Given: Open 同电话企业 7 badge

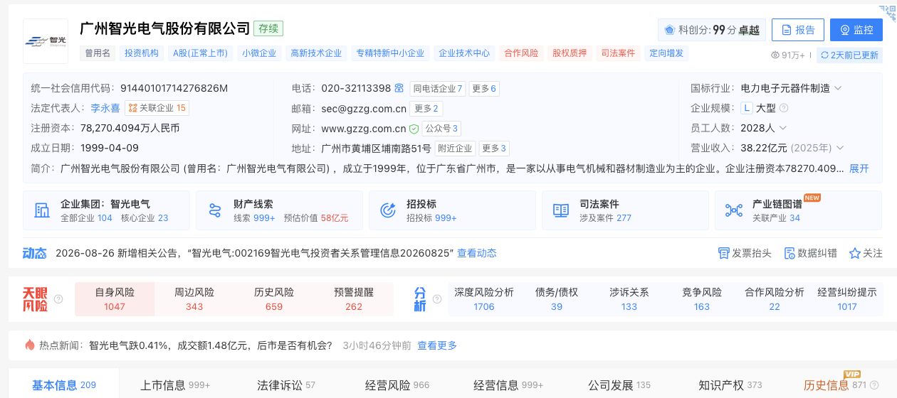Looking at the screenshot, I should (438, 88).
